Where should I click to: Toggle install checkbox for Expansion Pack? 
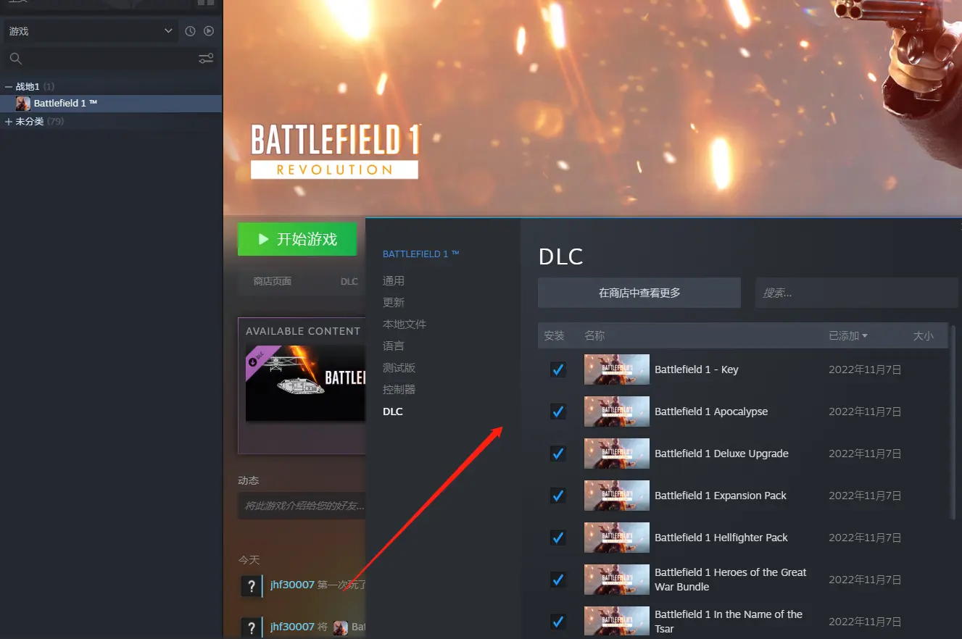click(x=558, y=496)
